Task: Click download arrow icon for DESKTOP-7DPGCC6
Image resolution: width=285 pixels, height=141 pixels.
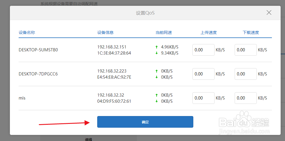Action: pos(157,77)
